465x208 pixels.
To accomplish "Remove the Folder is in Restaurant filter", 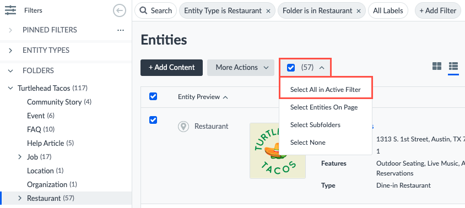I will (359, 11).
